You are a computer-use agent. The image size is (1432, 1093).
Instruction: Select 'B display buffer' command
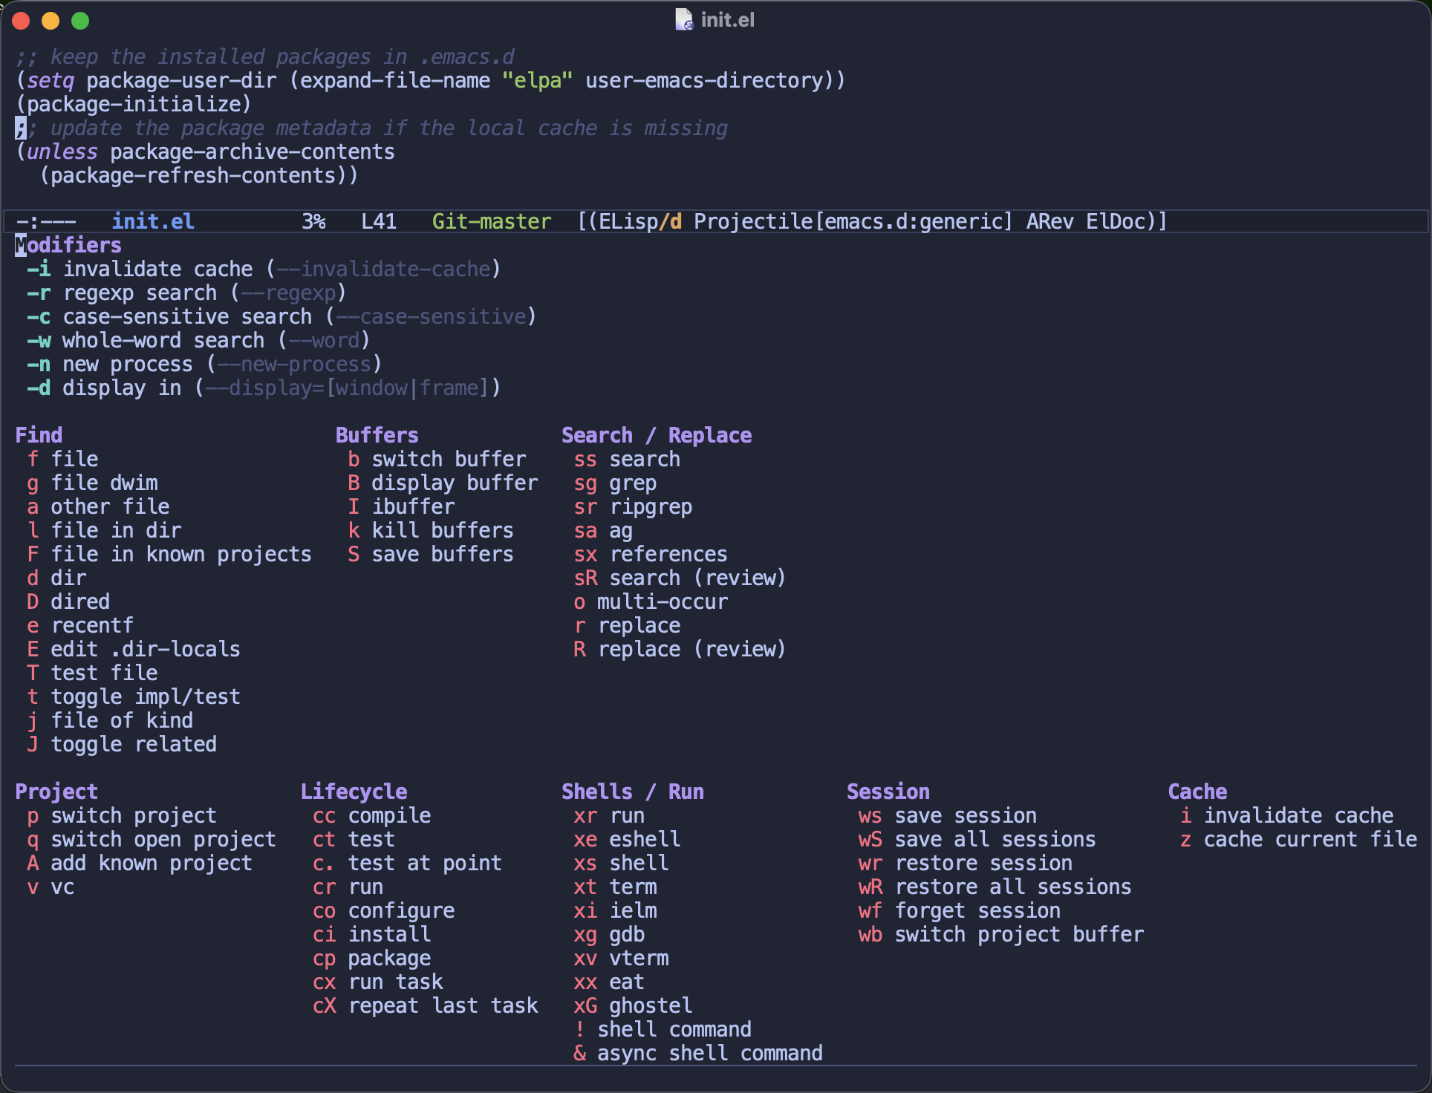point(443,483)
